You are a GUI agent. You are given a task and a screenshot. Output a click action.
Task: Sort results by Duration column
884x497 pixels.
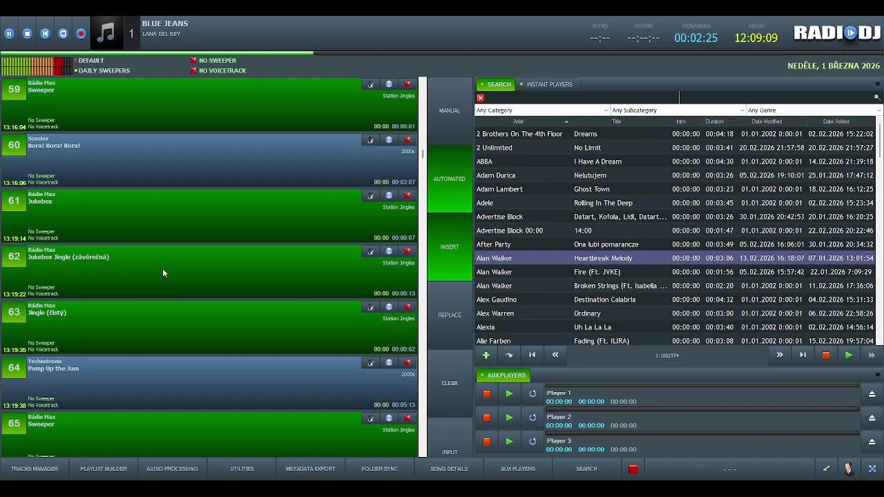715,122
